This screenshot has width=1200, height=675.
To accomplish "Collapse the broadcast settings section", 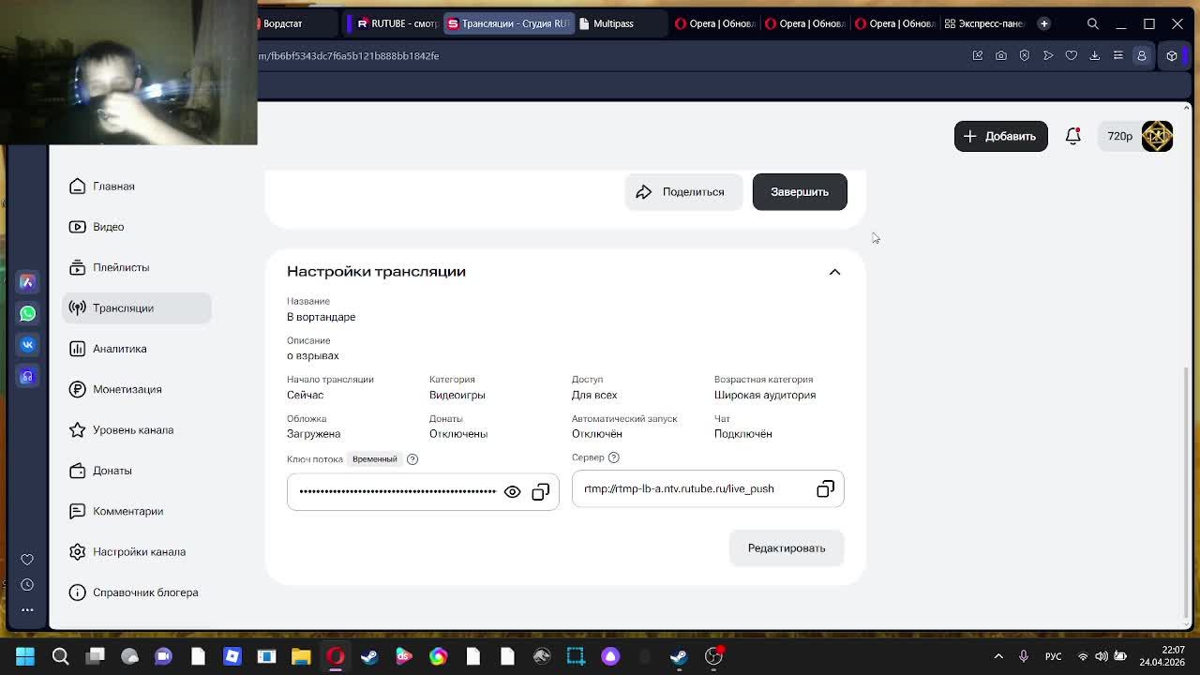I will [834, 272].
